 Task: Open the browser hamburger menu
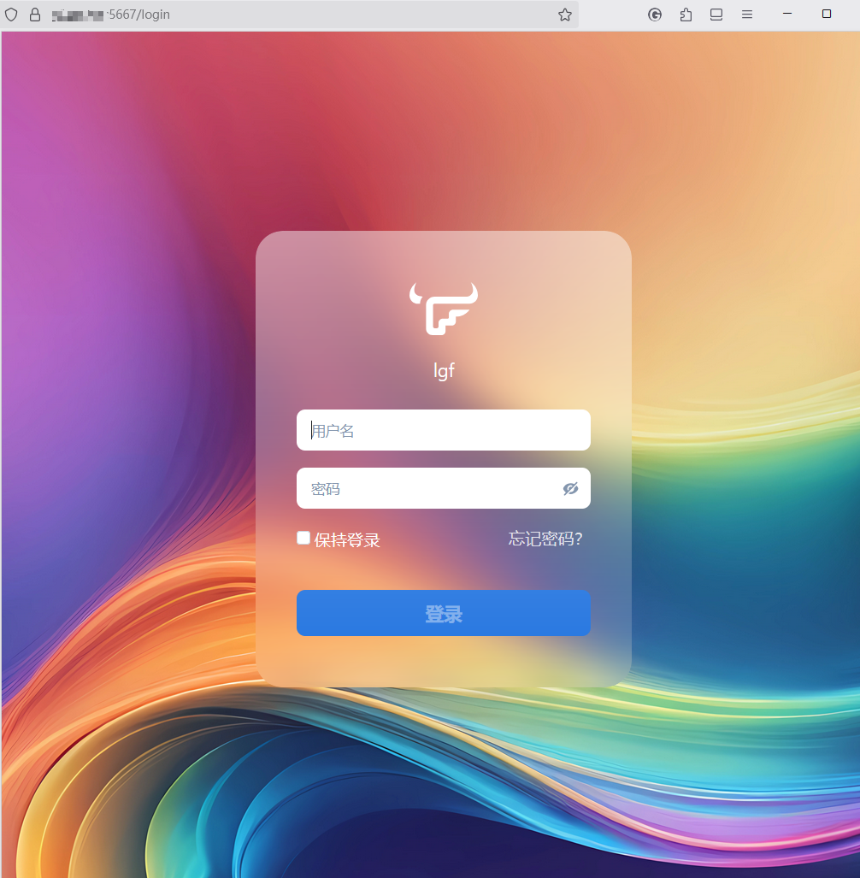click(747, 15)
